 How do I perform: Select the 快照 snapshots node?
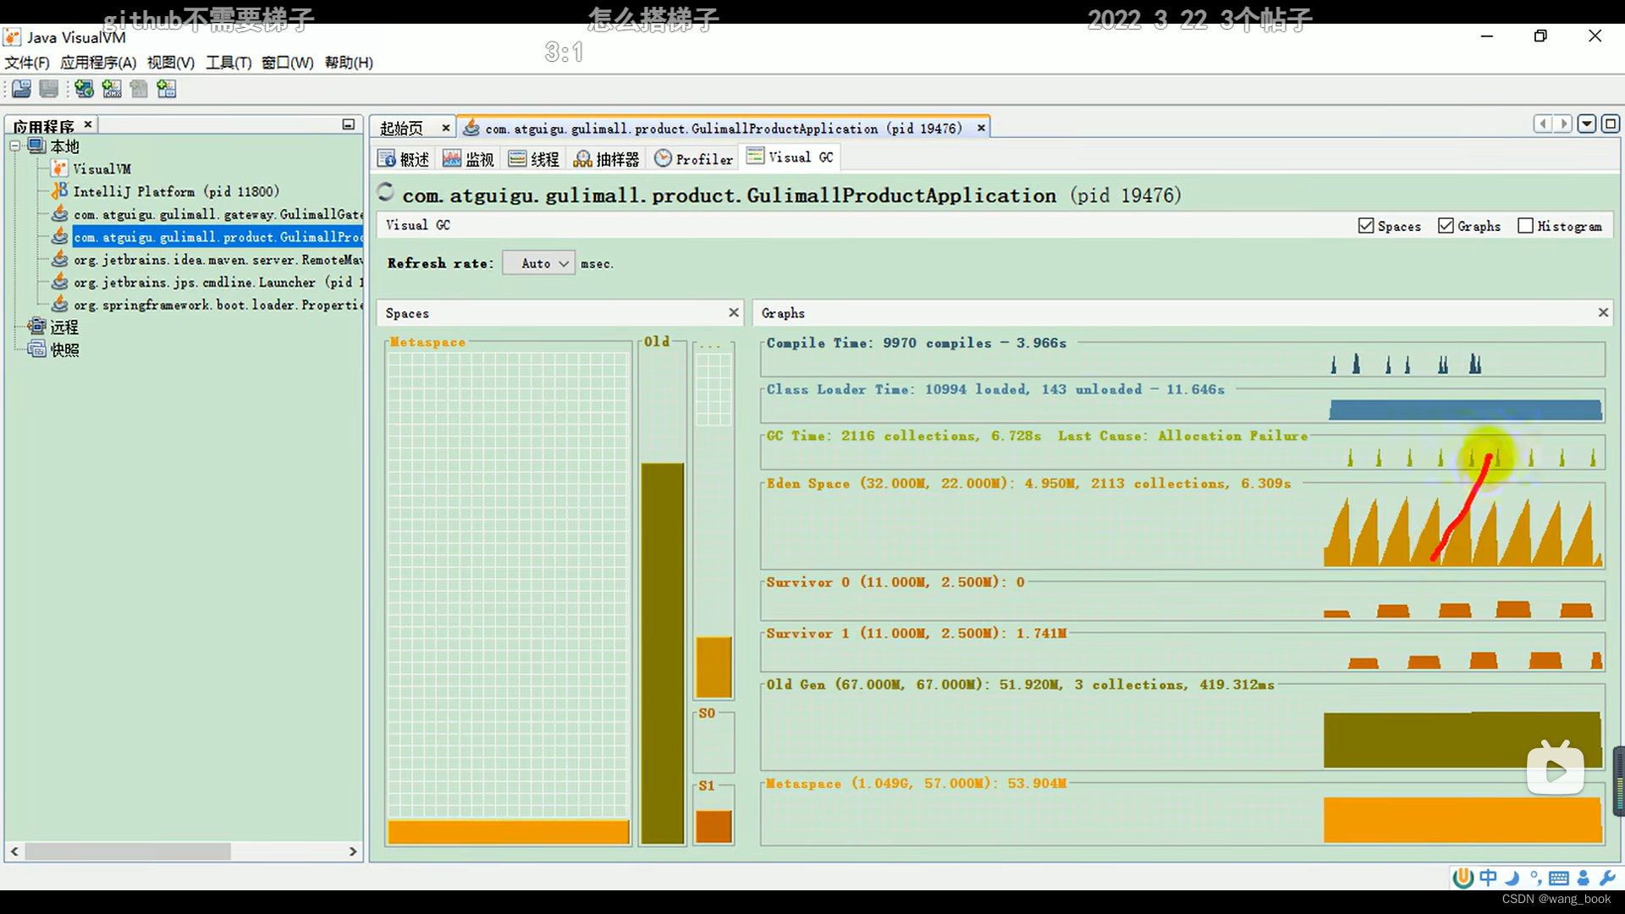(x=64, y=350)
